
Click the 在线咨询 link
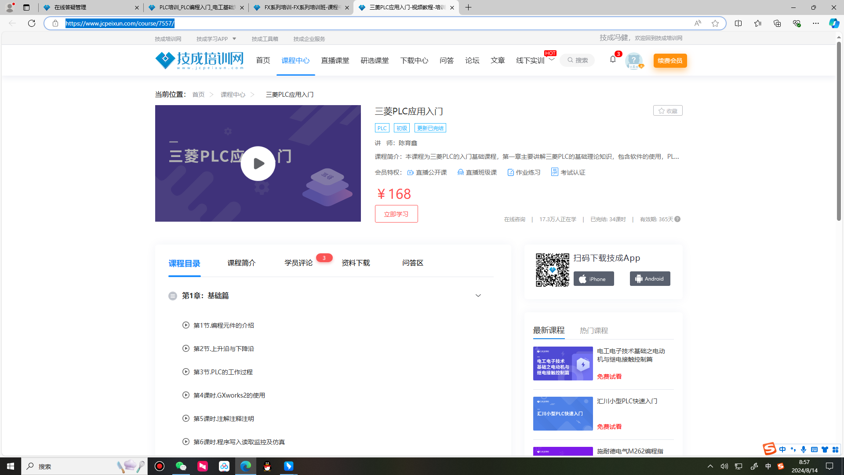pyautogui.click(x=514, y=219)
